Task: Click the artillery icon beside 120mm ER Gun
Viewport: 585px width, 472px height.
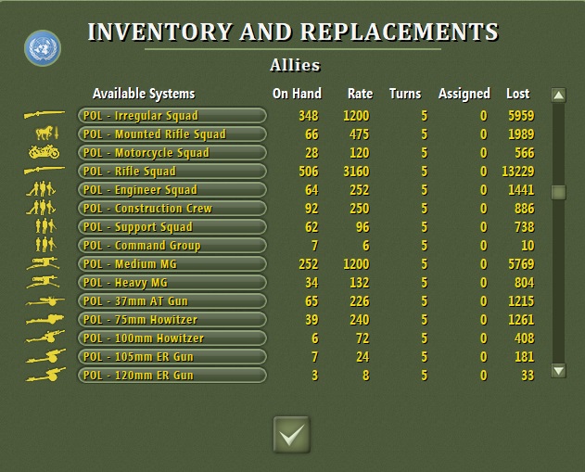Action: click(45, 375)
